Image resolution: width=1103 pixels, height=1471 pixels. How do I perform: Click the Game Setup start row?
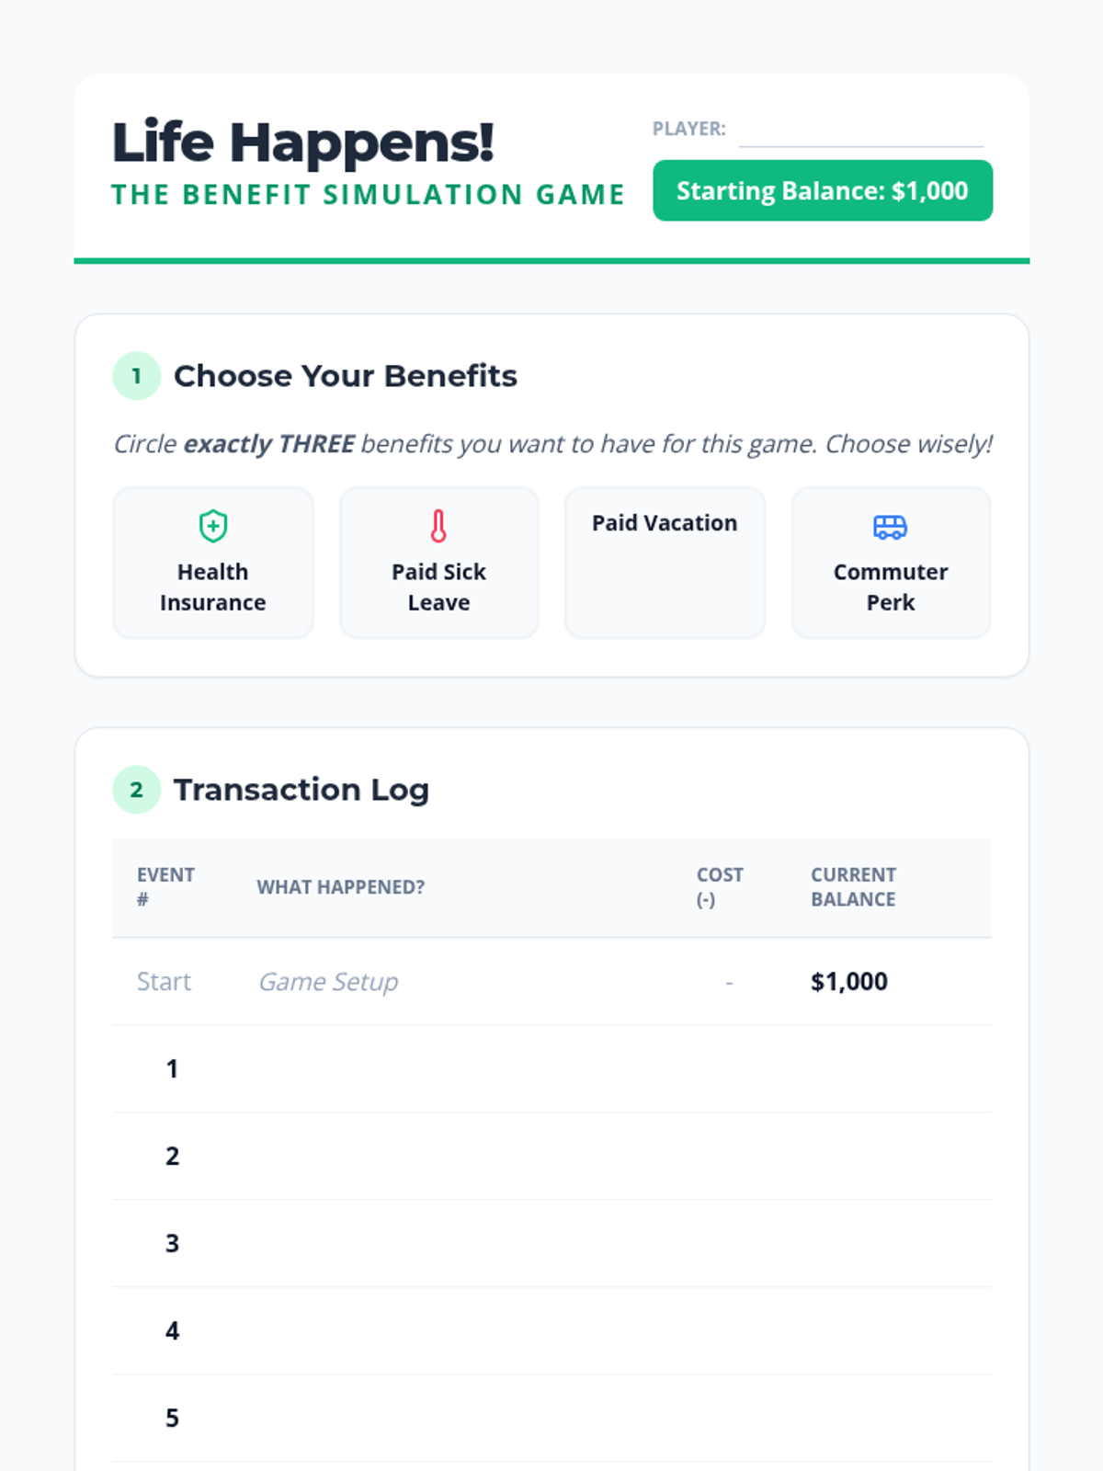tap(328, 982)
